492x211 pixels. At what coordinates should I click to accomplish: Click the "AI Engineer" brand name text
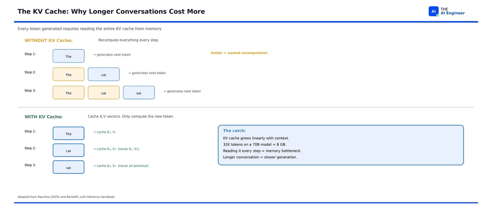[453, 13]
